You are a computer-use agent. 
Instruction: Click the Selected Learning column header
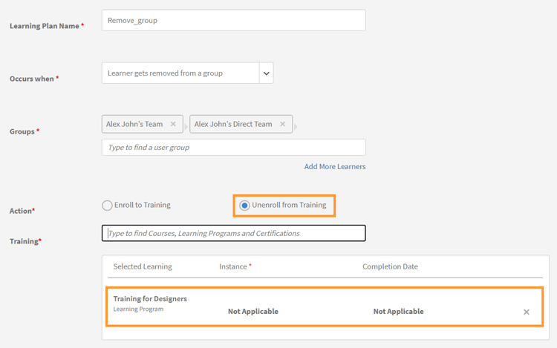click(x=143, y=266)
